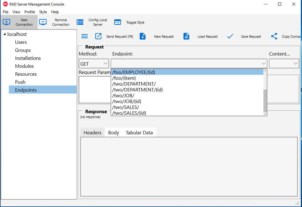
Task: Collapse the localhost tree node
Action: click(4, 34)
